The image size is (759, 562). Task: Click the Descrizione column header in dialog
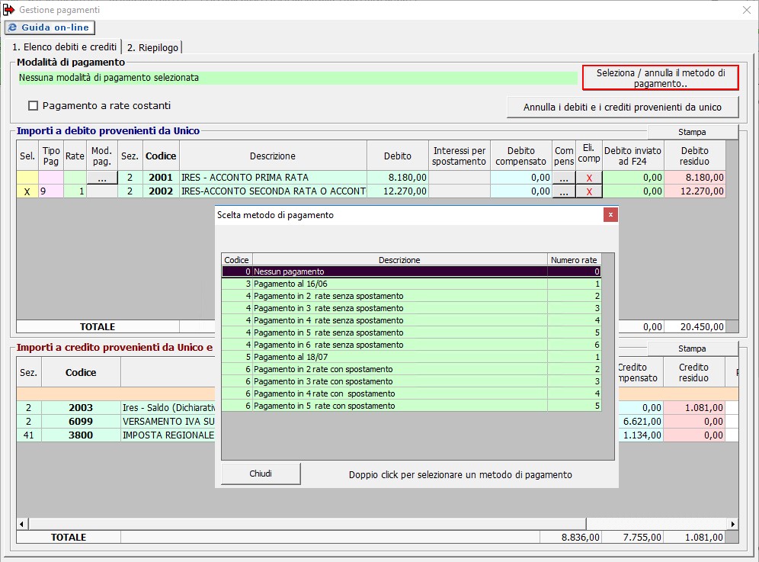(399, 260)
